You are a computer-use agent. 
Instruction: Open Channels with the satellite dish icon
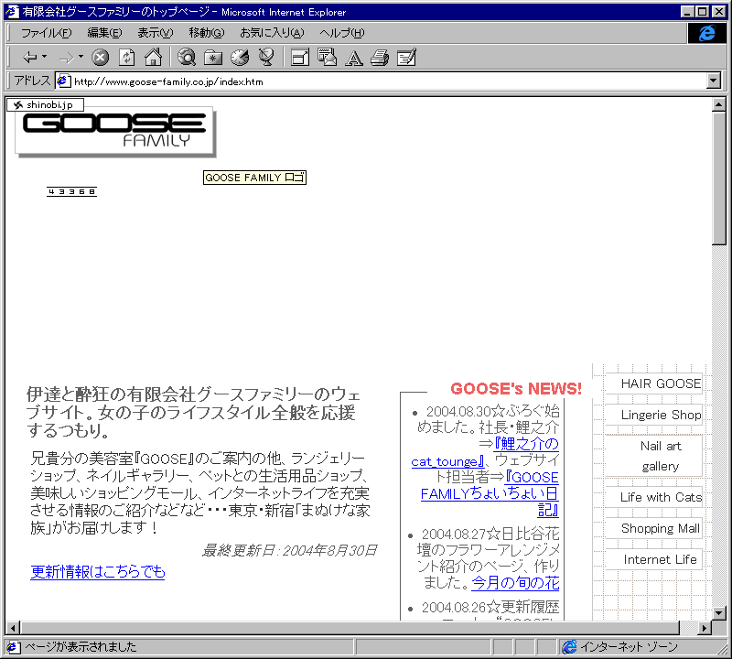(266, 58)
